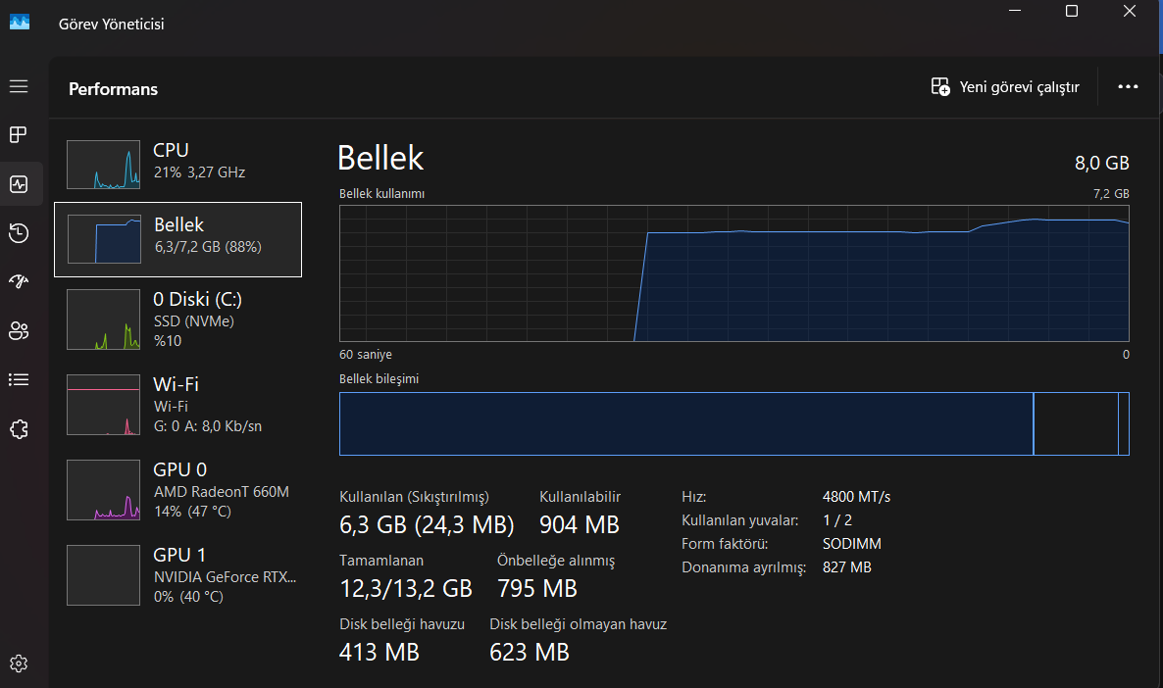Open the Users page icon
The height and width of the screenshot is (688, 1163).
tap(19, 330)
